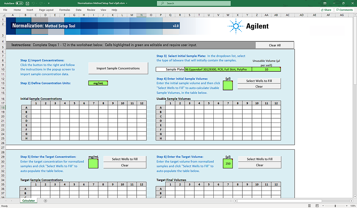Click Step 4 Select Wells to Fill button
Viewport: 357px width, 208px height.
coord(259,81)
